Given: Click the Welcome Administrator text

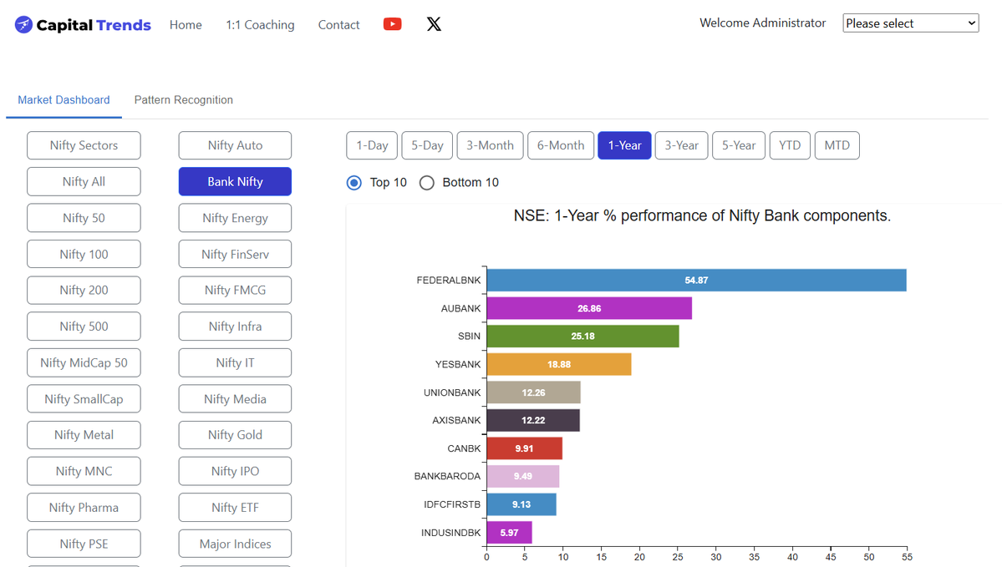Looking at the screenshot, I should click(x=762, y=23).
